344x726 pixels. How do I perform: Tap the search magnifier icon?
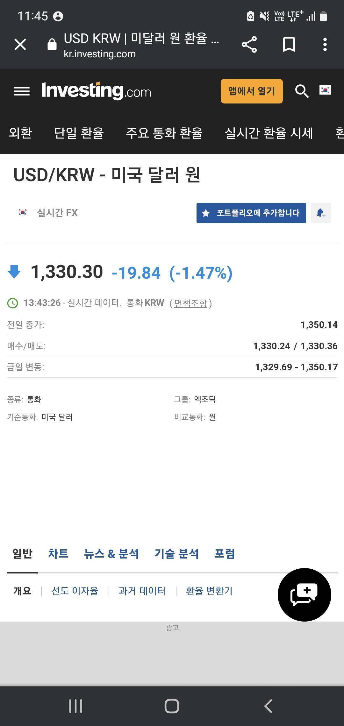302,91
